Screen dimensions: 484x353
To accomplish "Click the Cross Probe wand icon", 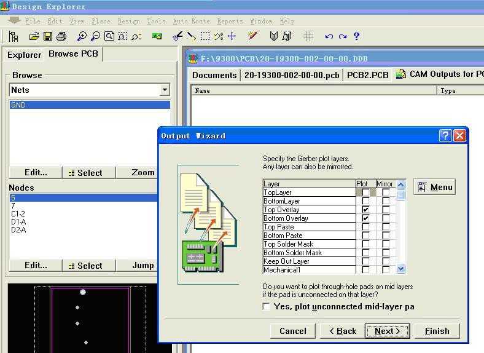I will click(252, 36).
